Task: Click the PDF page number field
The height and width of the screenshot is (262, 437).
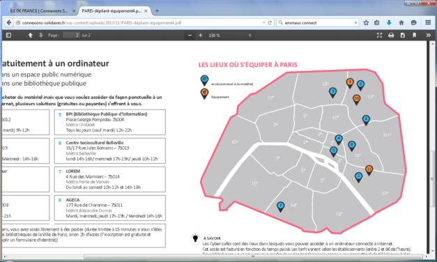Action: pos(71,35)
